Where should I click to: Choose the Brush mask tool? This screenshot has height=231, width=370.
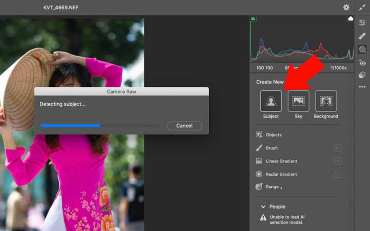pyautogui.click(x=267, y=148)
